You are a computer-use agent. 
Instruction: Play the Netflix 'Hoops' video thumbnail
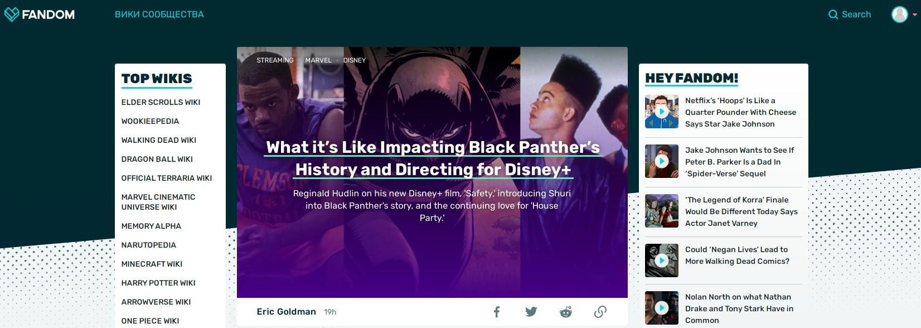click(662, 112)
